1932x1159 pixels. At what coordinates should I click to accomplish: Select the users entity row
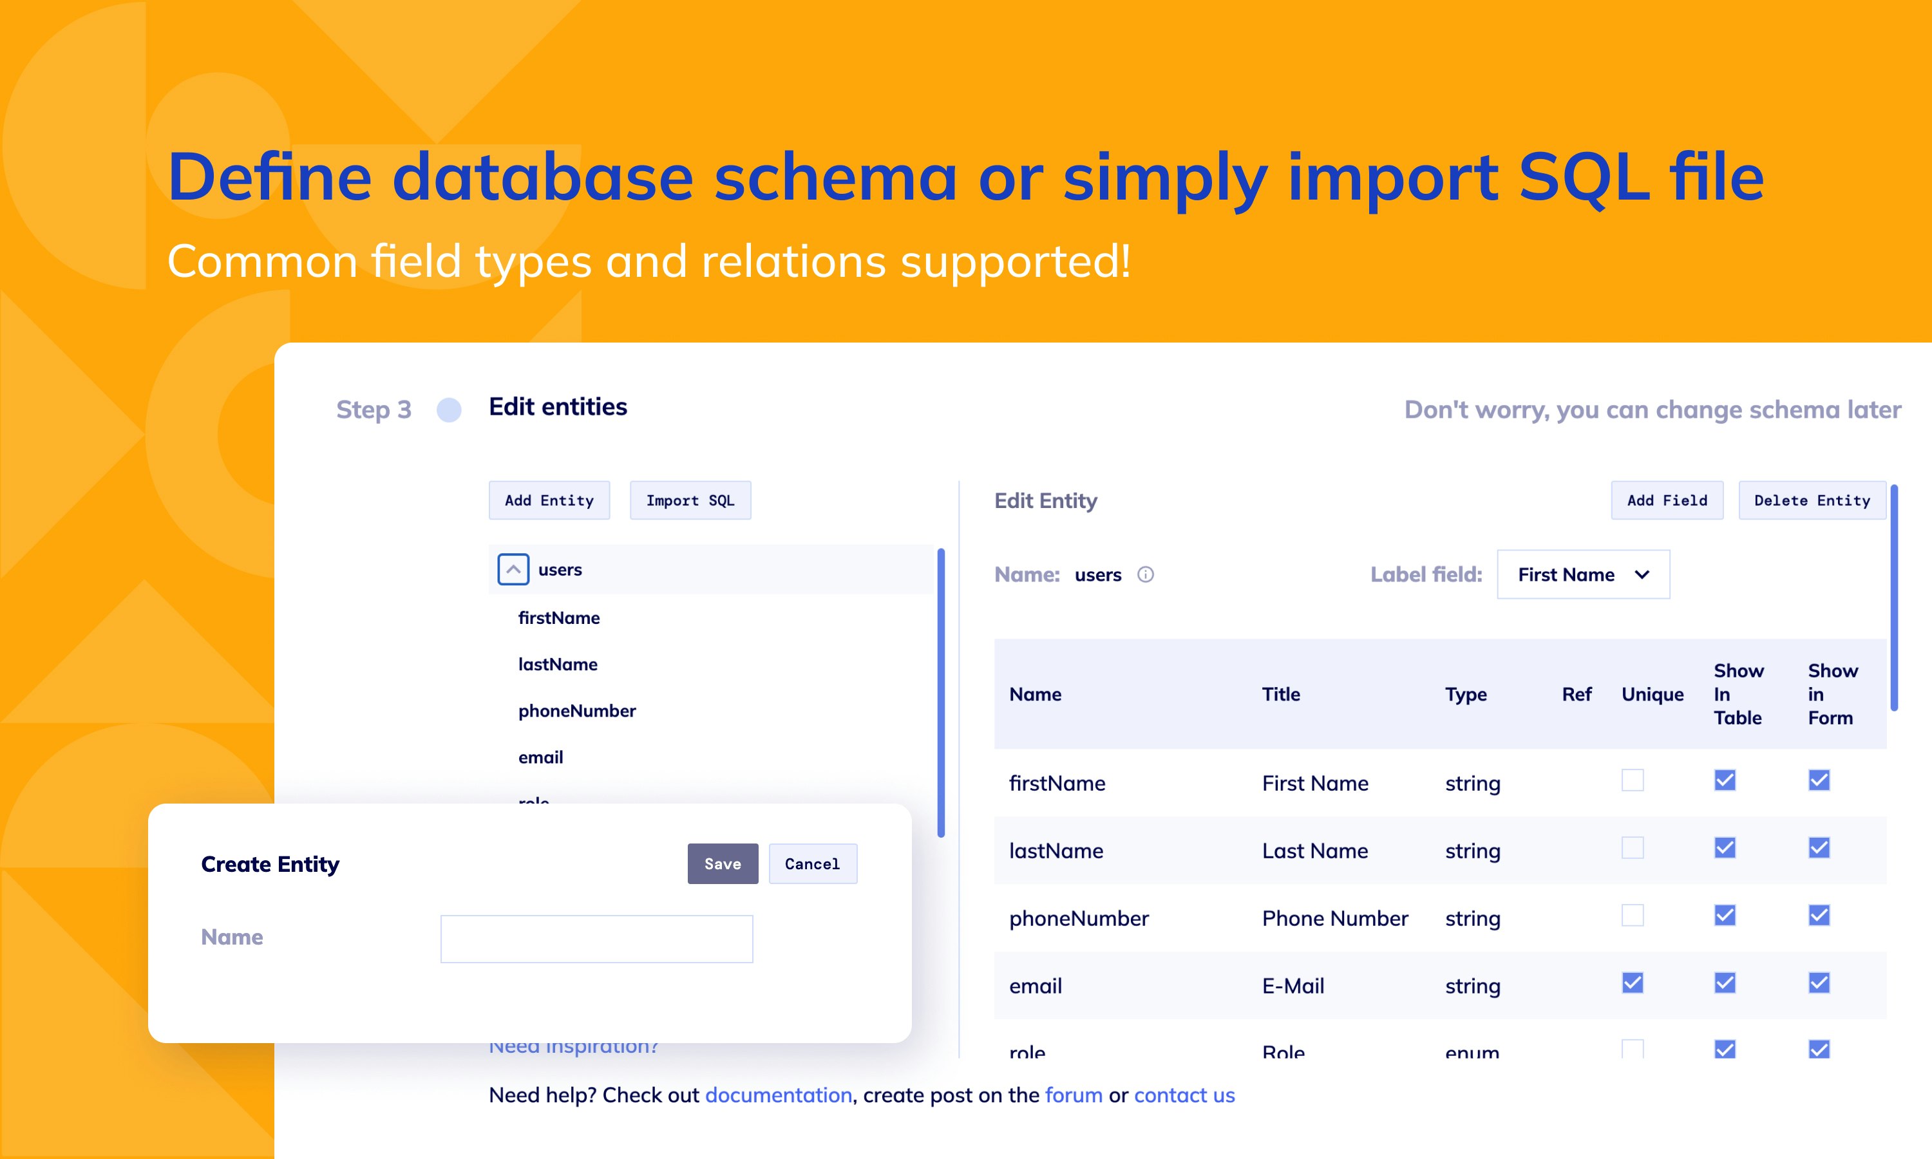point(710,569)
